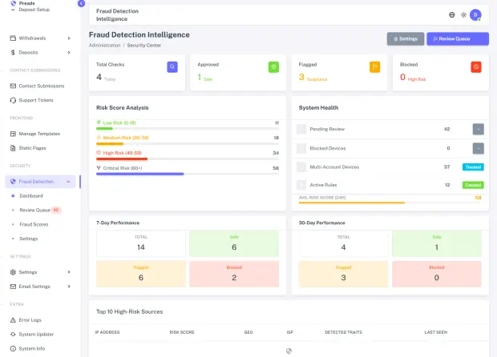This screenshot has height=357, width=497.
Task: Click Contact Submissions envelope icon
Action: [13, 86]
